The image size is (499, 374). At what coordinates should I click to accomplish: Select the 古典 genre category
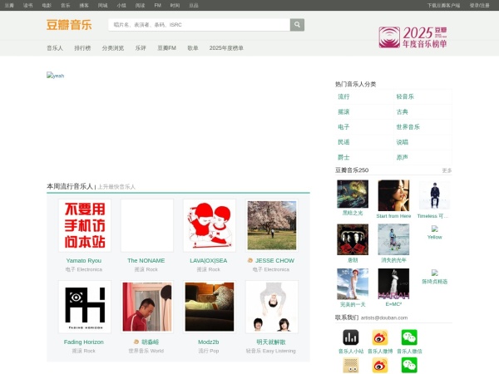pyautogui.click(x=403, y=112)
